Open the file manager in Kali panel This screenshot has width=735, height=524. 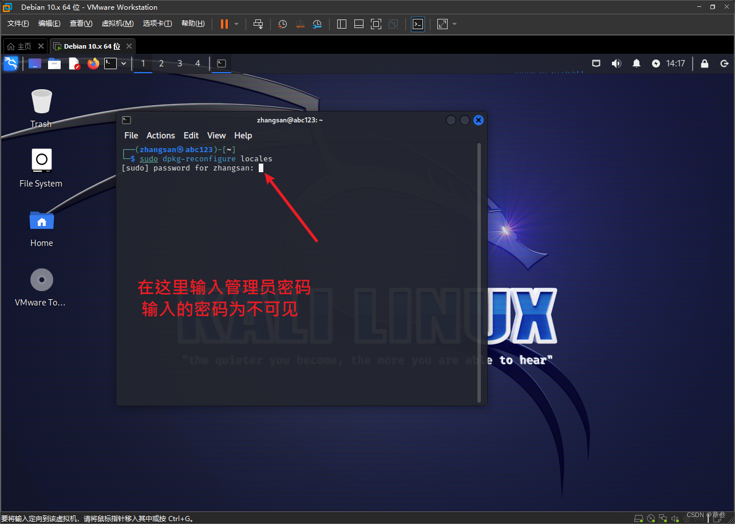(54, 63)
